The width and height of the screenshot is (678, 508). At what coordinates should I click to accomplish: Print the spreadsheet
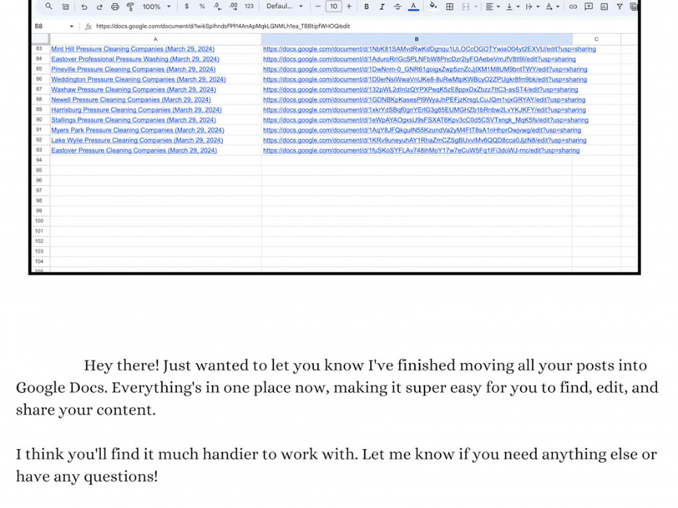coord(115,7)
